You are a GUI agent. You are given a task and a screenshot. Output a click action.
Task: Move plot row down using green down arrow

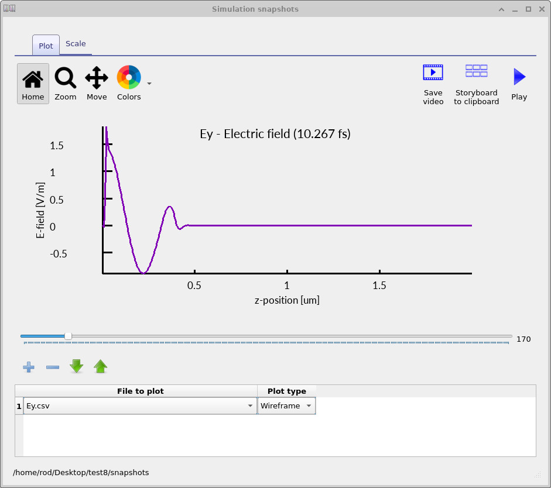pyautogui.click(x=76, y=367)
